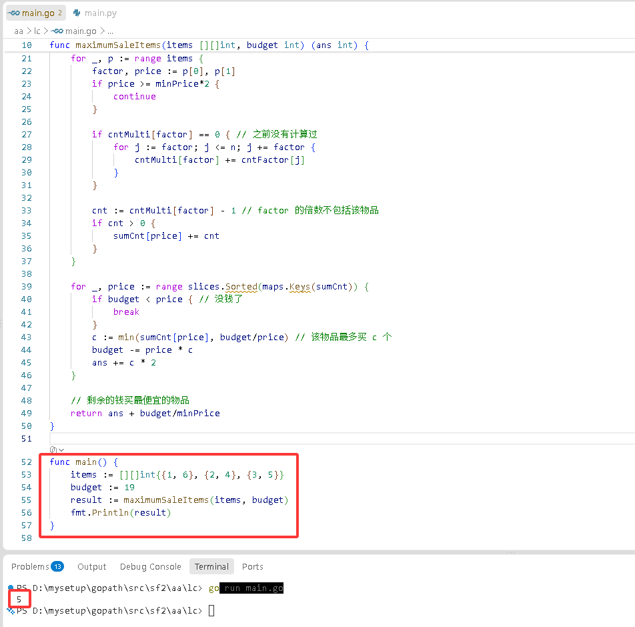Screen dimensions: 635x627
Task: Click 'cntMulti[factor] += cntFactor[j]' on line 29
Action: pos(219,160)
